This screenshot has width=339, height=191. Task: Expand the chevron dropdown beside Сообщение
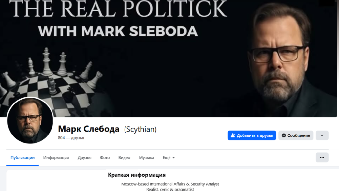click(x=322, y=135)
